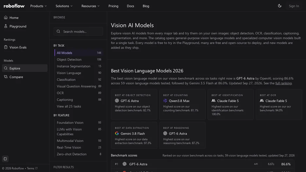Focus the Search models input field
The width and height of the screenshot is (306, 172).
(78, 31)
